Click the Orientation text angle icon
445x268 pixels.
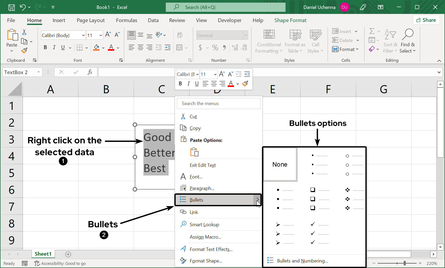(158, 35)
